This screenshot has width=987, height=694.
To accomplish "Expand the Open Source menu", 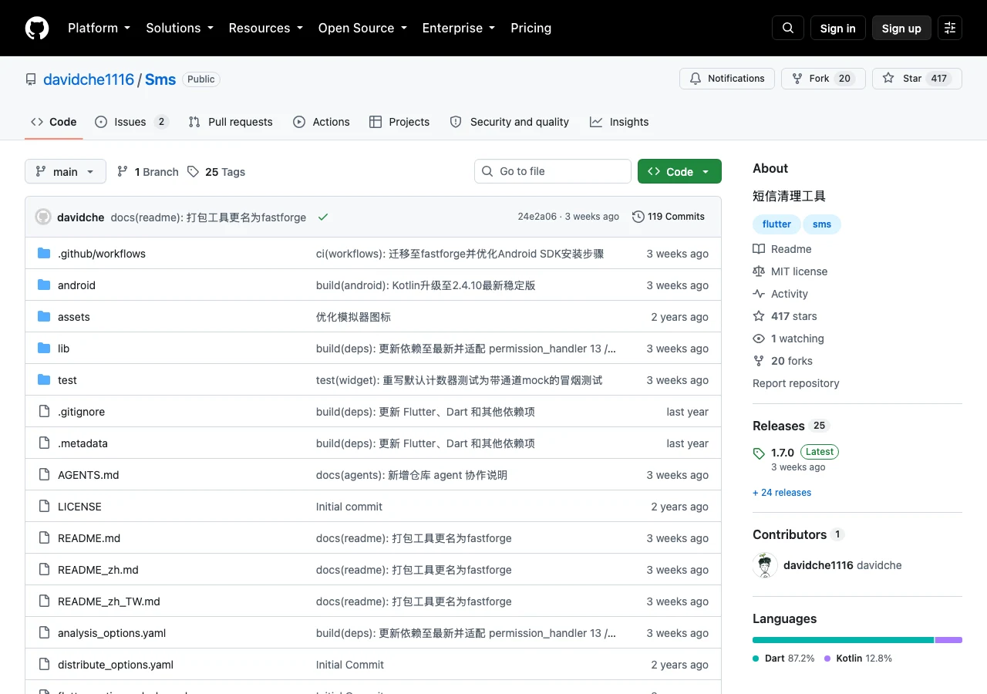I will click(362, 28).
